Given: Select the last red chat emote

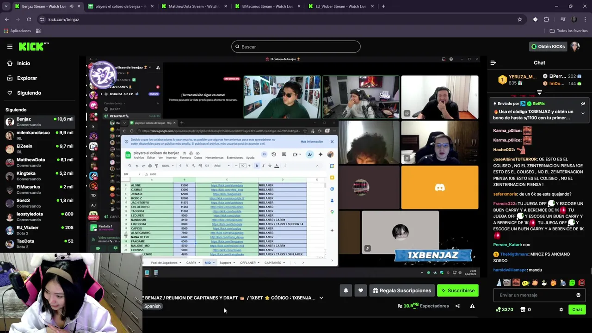Looking at the screenshot, I should pyautogui.click(x=581, y=283).
